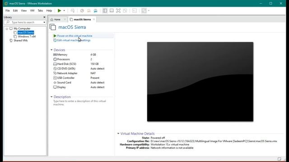Screen dimensions: 289x162
Task: Open the Tabs menu
Action: coord(40,11)
